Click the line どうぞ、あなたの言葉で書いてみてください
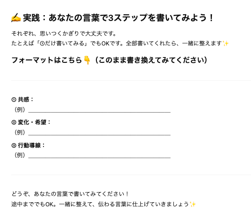The height and width of the screenshot is (213, 251). coord(70,194)
